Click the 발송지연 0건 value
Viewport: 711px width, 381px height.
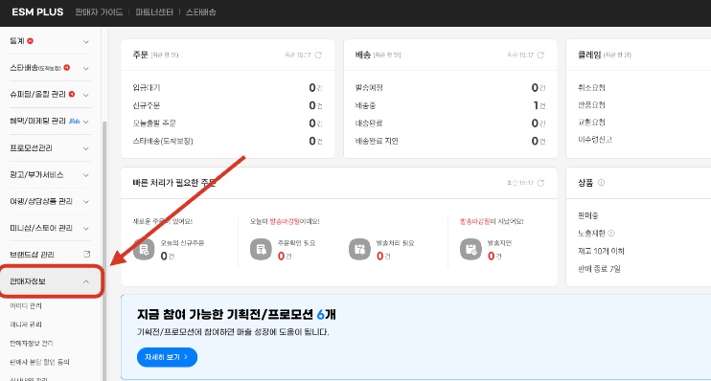pos(494,256)
